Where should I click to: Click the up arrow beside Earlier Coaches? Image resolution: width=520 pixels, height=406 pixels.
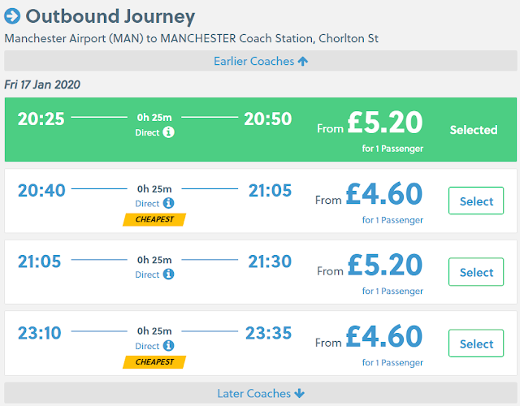click(303, 62)
